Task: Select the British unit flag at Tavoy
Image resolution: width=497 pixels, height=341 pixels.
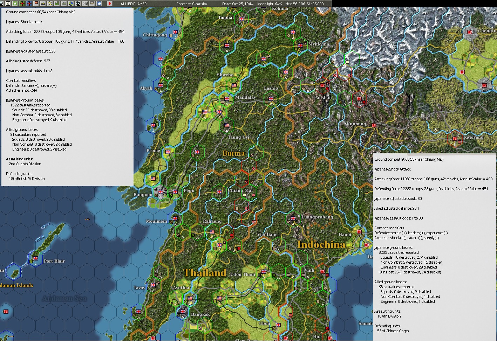Action: tap(153, 285)
